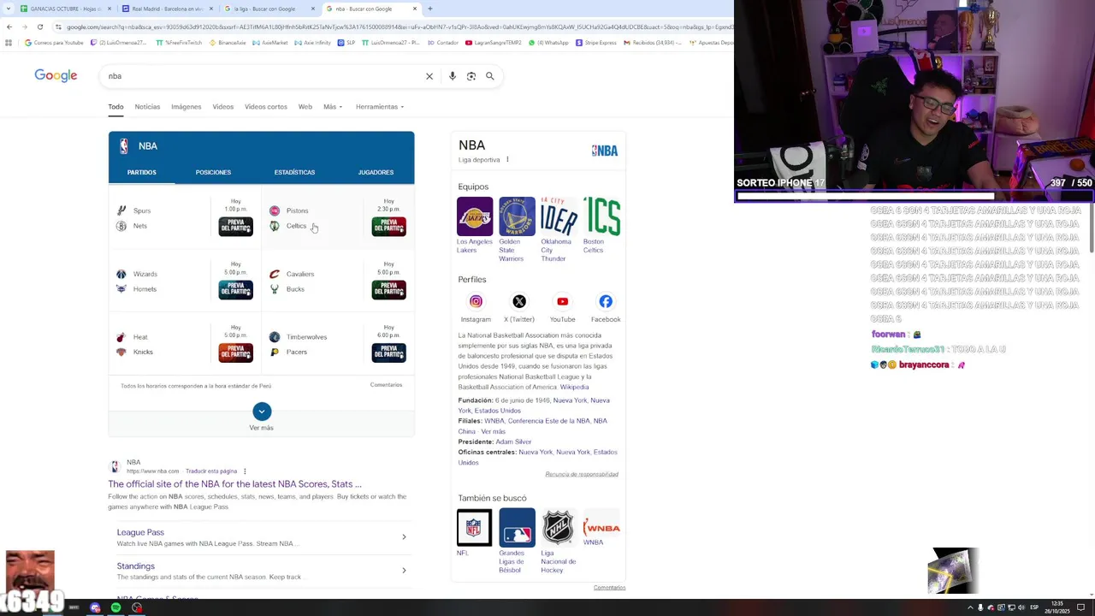Open the NBA Facebook profile icon

(x=606, y=301)
